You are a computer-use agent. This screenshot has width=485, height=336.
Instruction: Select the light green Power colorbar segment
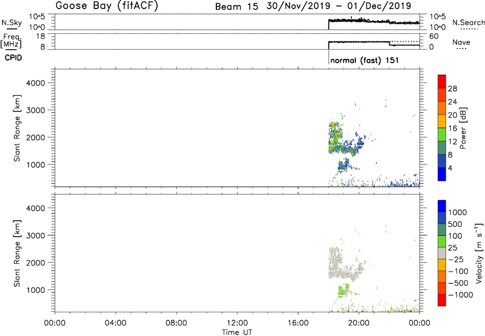[442, 134]
